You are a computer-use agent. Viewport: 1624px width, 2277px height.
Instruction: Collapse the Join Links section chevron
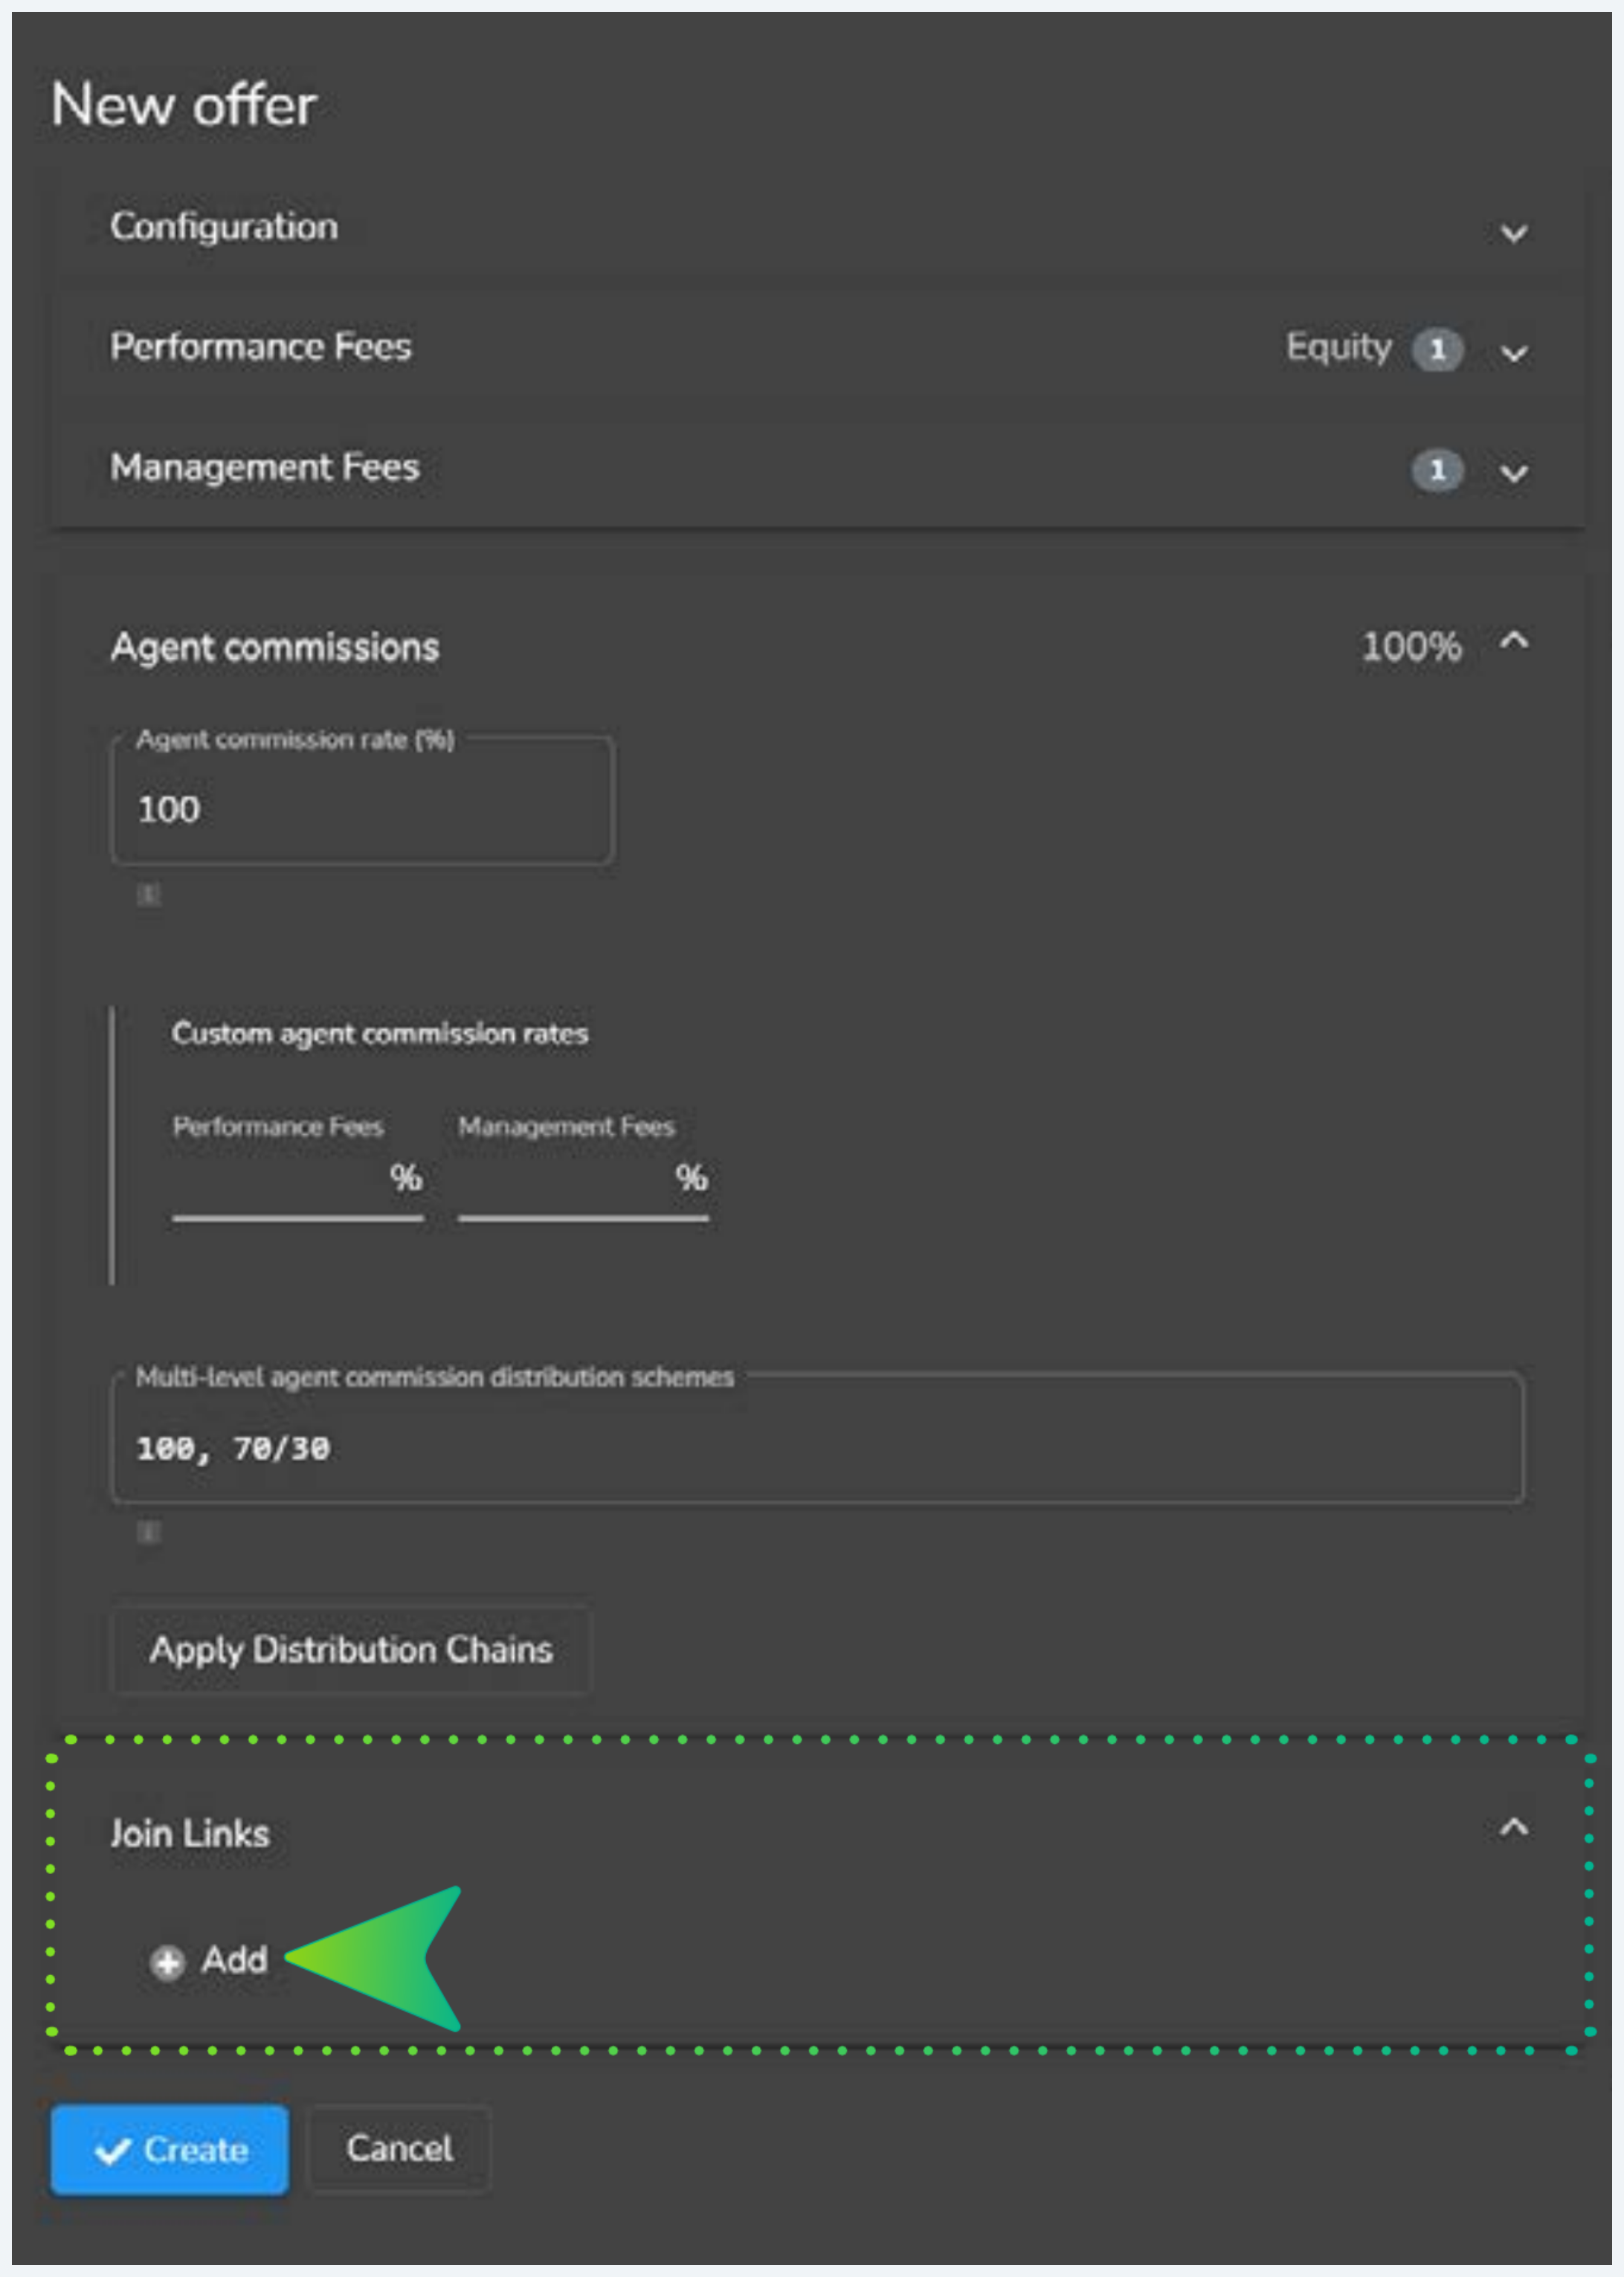coord(1513,1827)
